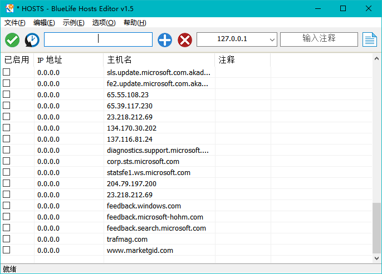382x274 pixels.
Task: Check the 137.116.81.24 row checkbox
Action: [7, 139]
